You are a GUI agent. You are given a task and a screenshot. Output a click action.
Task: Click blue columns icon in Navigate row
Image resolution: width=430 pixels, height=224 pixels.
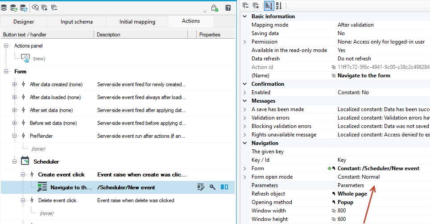pos(224,187)
